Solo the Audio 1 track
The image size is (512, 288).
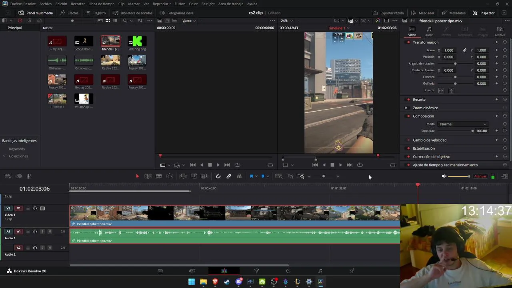pos(42,232)
